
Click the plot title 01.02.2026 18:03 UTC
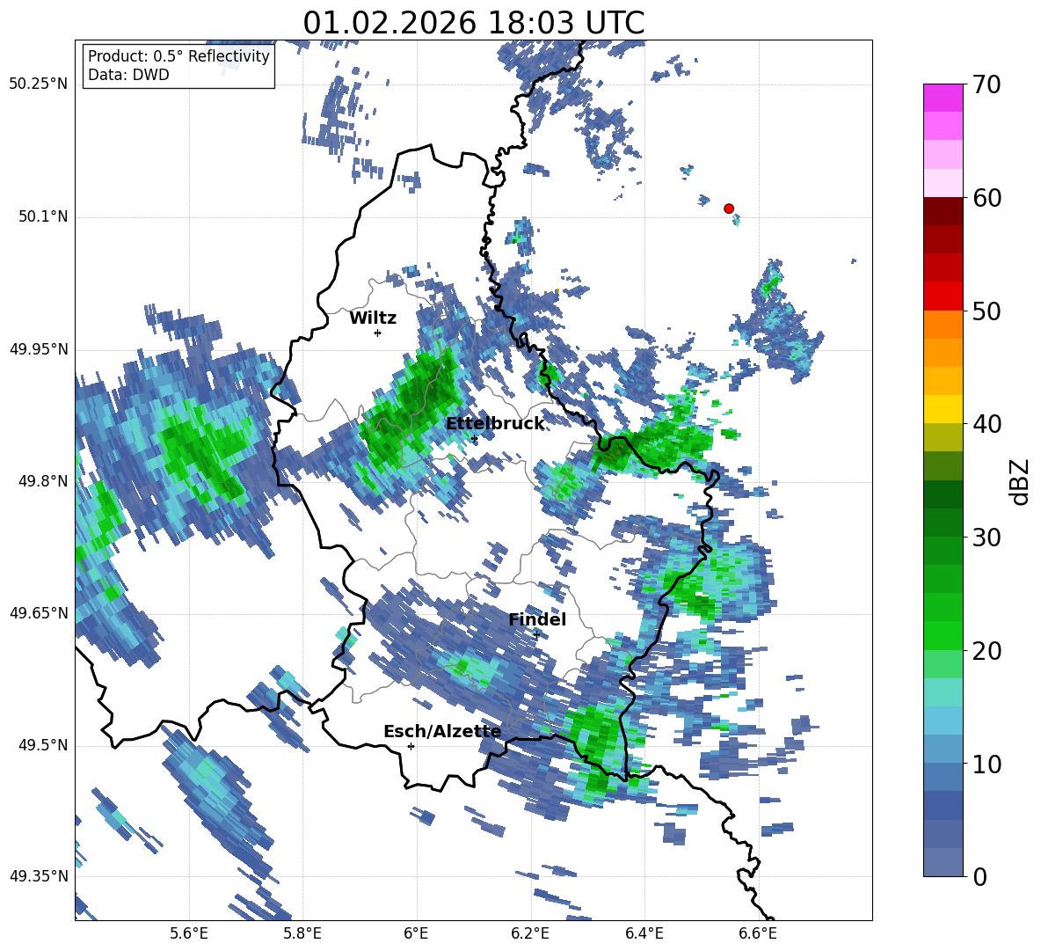point(473,23)
